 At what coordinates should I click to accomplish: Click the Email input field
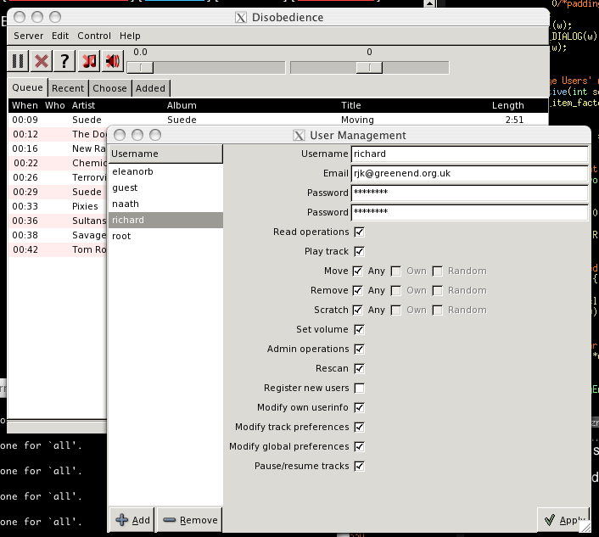click(469, 173)
